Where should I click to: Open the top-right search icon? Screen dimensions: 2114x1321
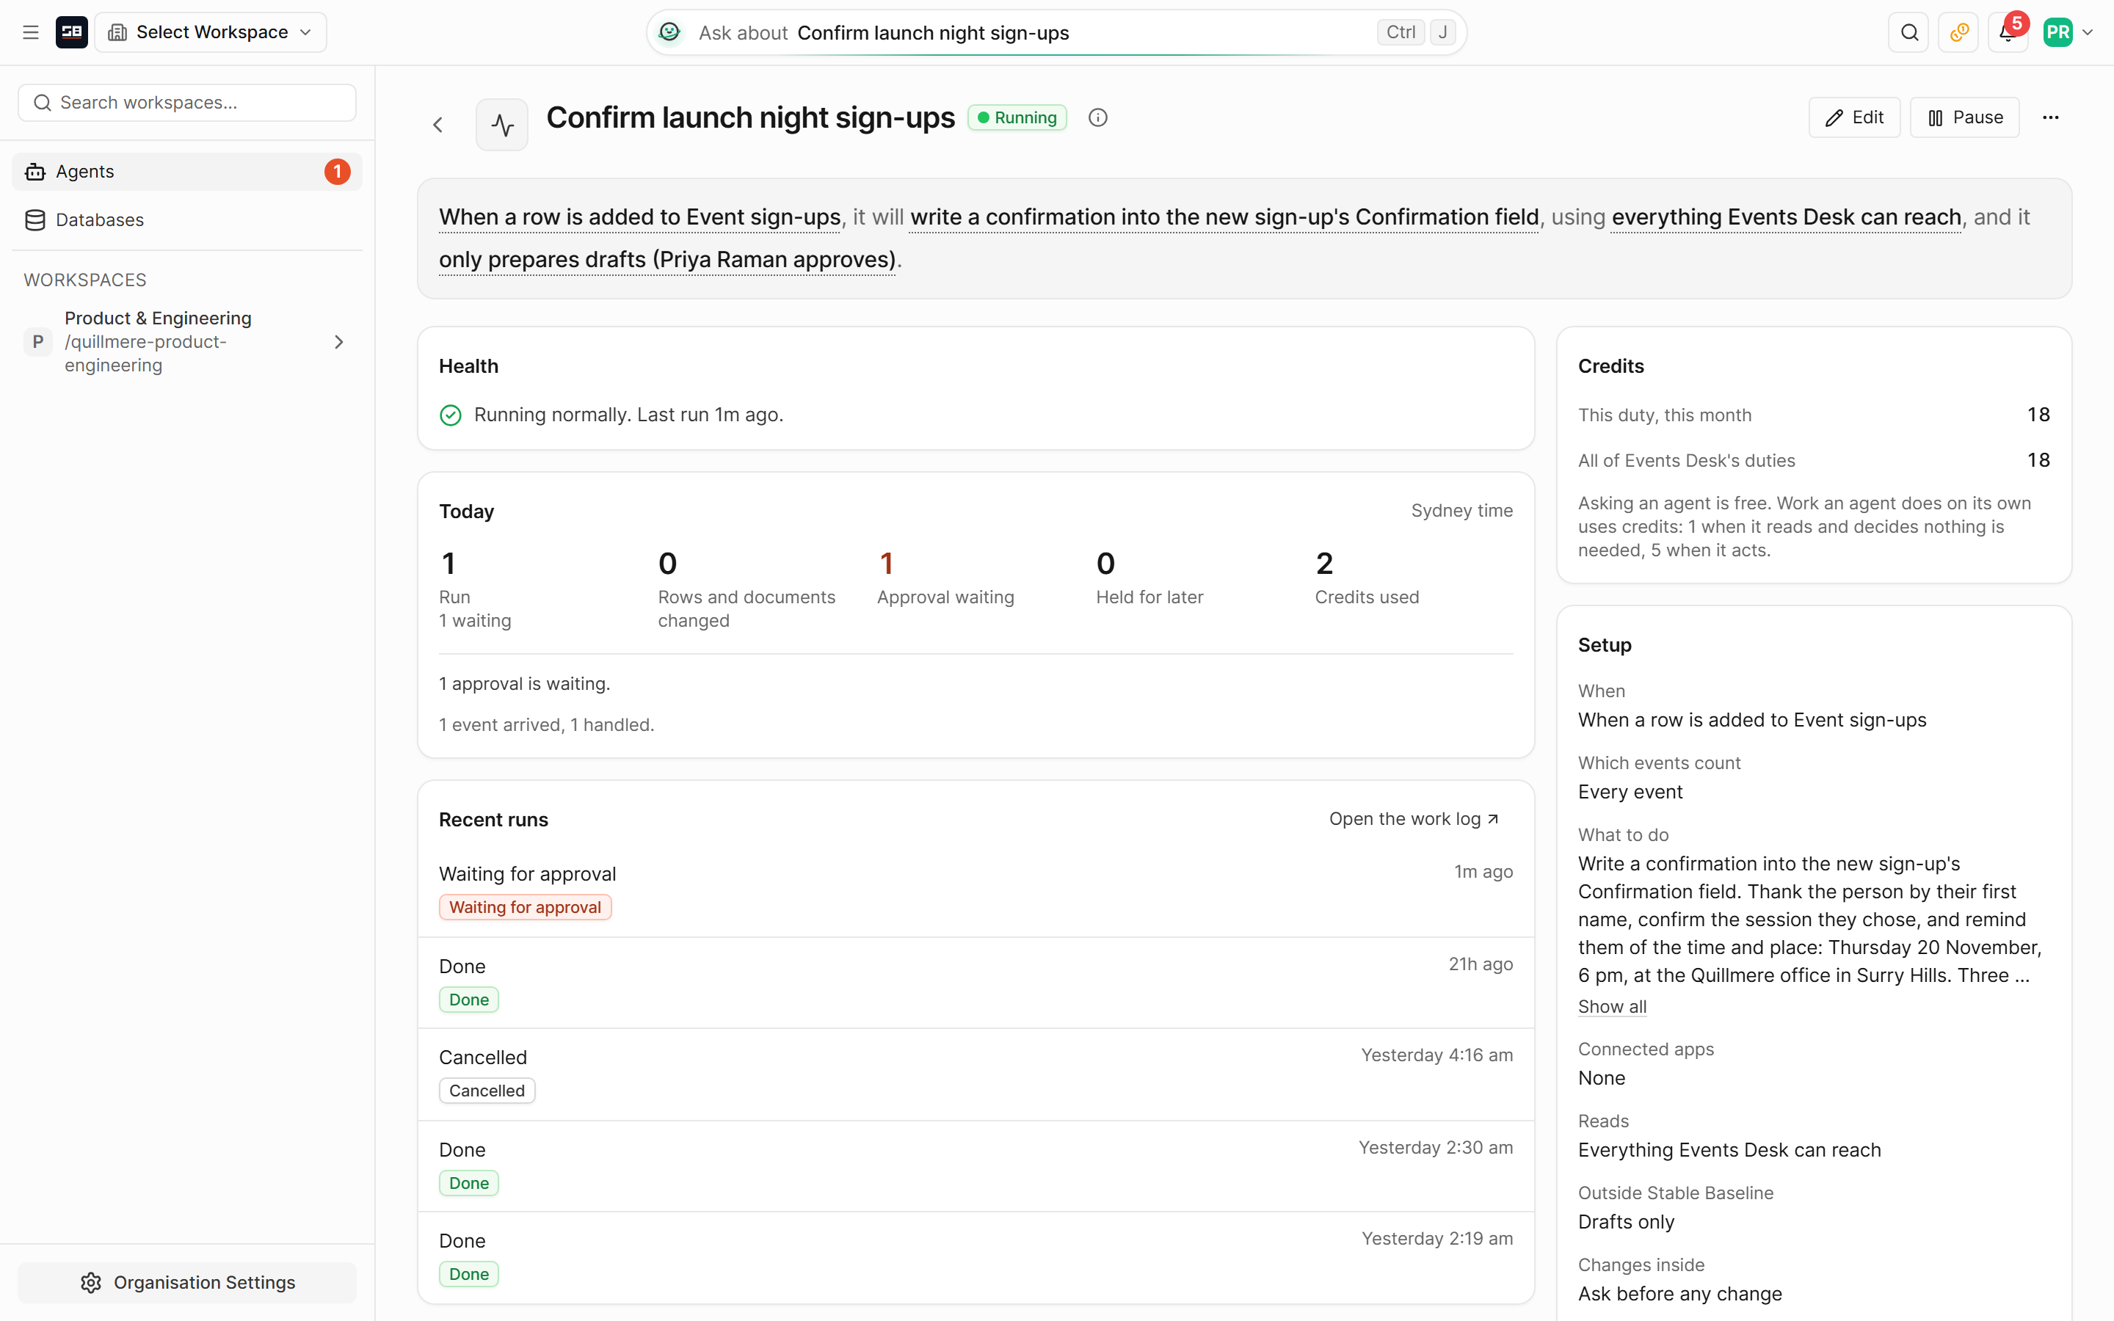[x=1910, y=32]
